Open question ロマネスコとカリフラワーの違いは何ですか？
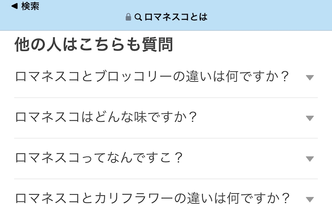 [x=152, y=198]
